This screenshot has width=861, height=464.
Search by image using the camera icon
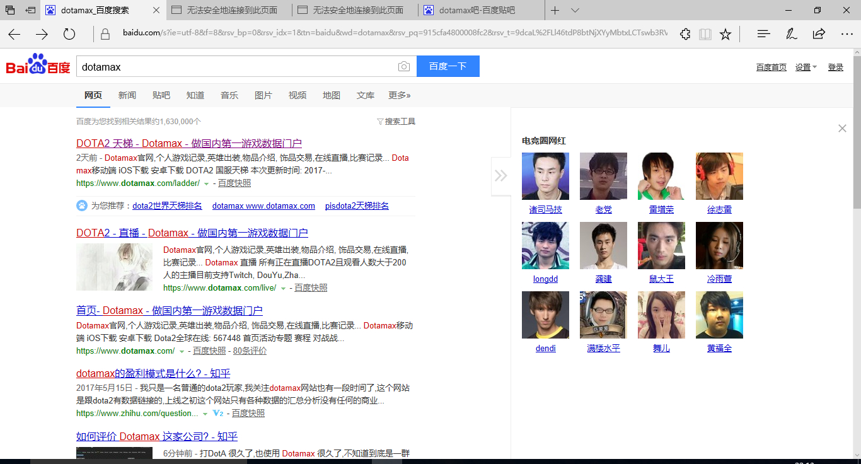click(x=403, y=67)
